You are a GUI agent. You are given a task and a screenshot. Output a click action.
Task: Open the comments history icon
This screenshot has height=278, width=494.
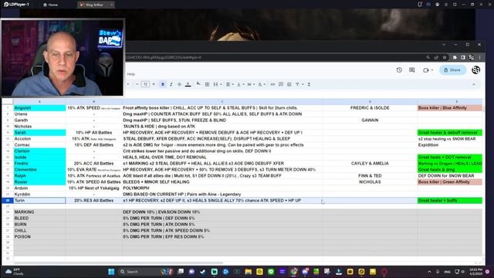click(411, 70)
